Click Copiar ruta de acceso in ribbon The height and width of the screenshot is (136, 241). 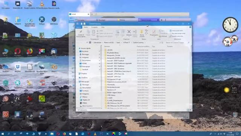(105, 34)
